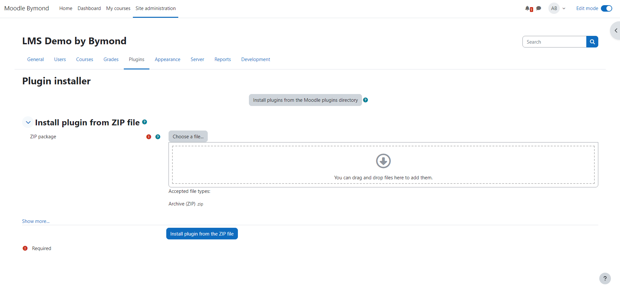Viewport: 620px width, 294px height.
Task: Switch to the Courses tab
Action: coord(85,59)
